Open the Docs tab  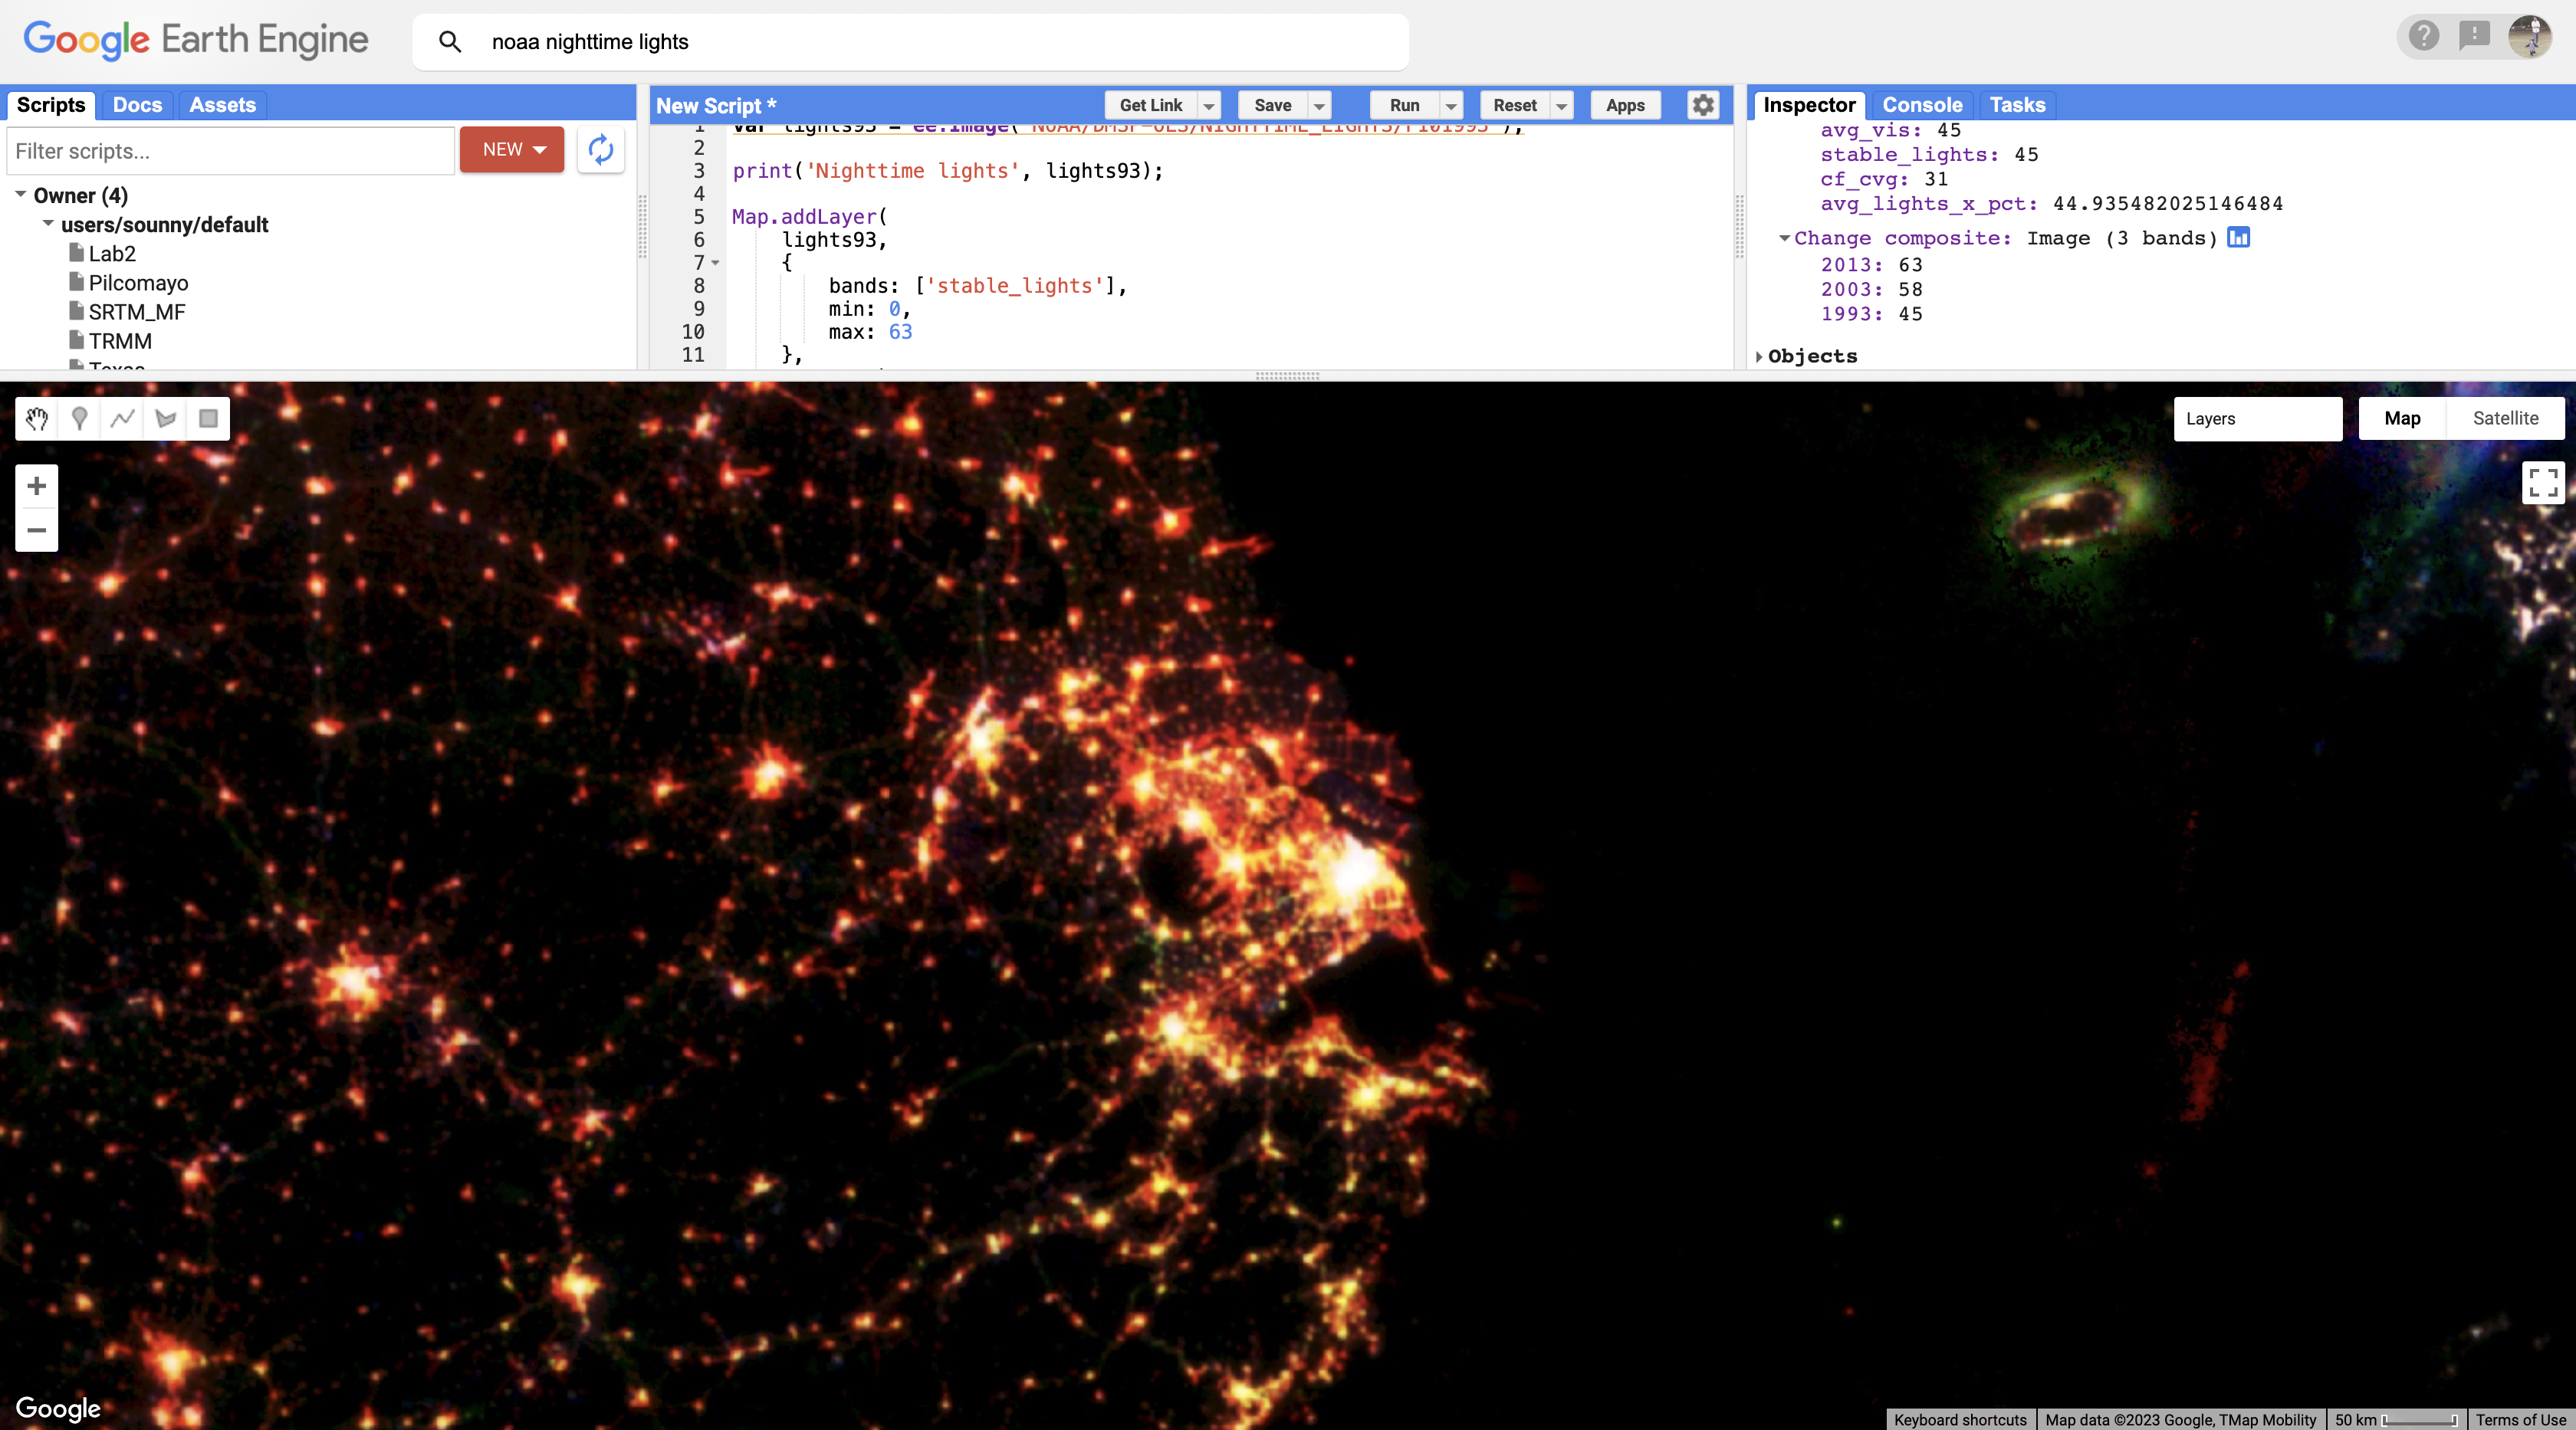point(137,105)
